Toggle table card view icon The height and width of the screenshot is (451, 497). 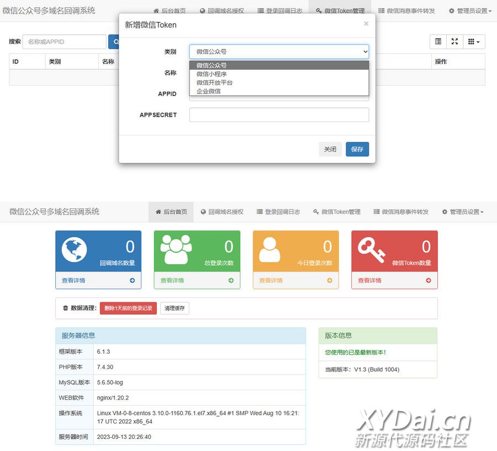pyautogui.click(x=438, y=41)
